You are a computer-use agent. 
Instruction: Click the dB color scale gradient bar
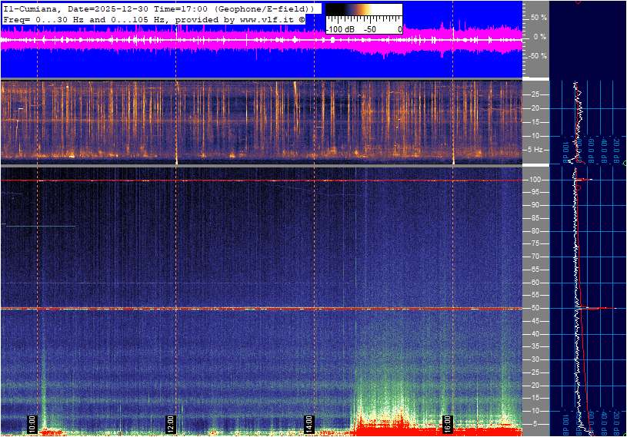363,11
